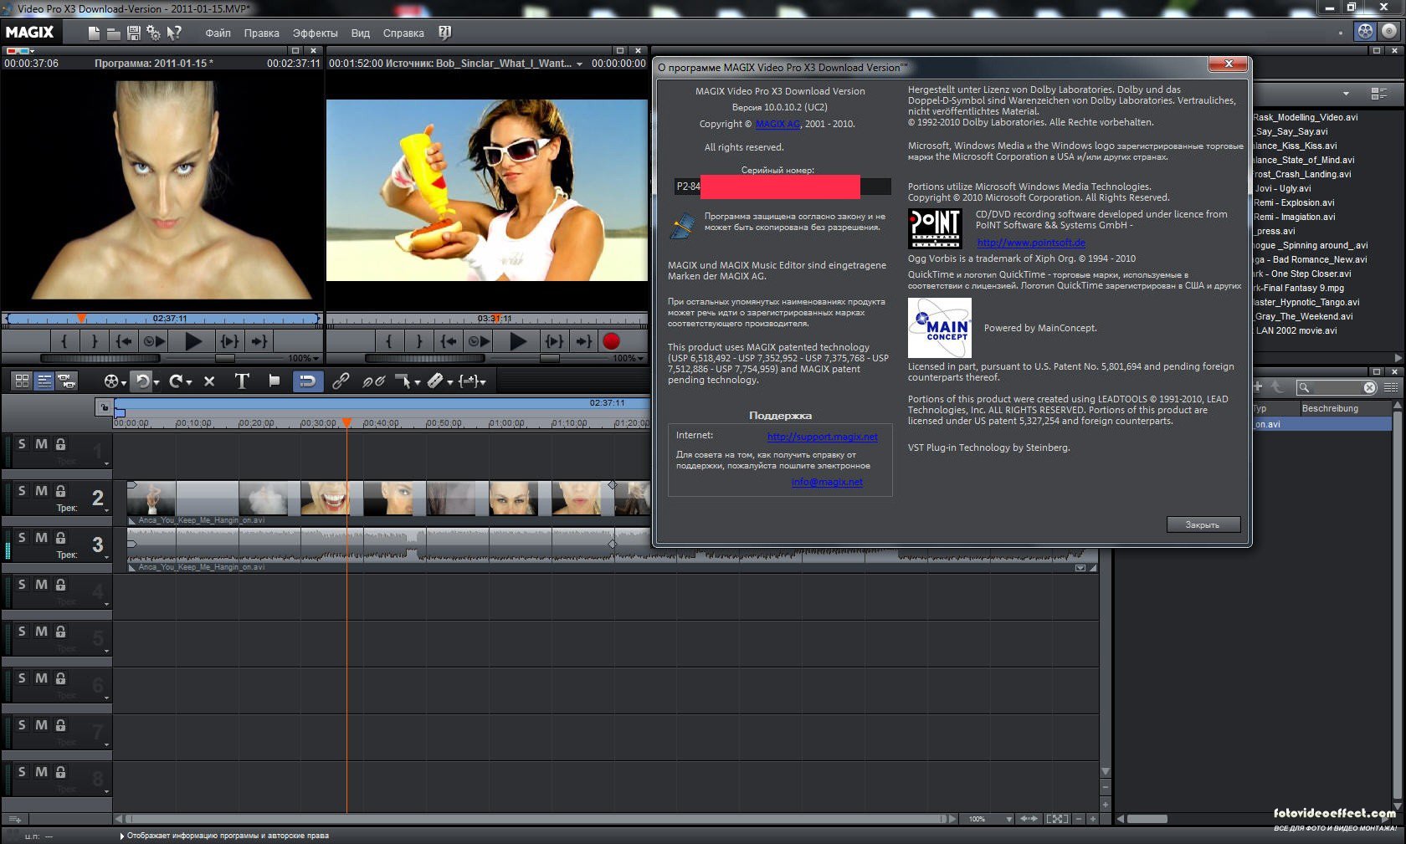The height and width of the screenshot is (844, 1406).
Task: Toggle magnet snapping button in timeline toolbar
Action: click(307, 381)
